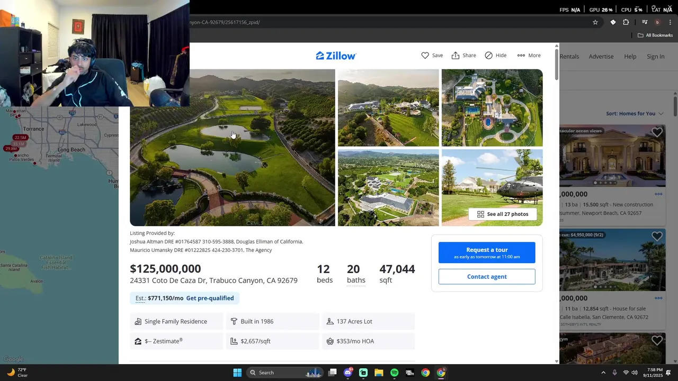Image resolution: width=678 pixels, height=381 pixels.
Task: Open the San Clemente house card photo
Action: click(x=612, y=259)
